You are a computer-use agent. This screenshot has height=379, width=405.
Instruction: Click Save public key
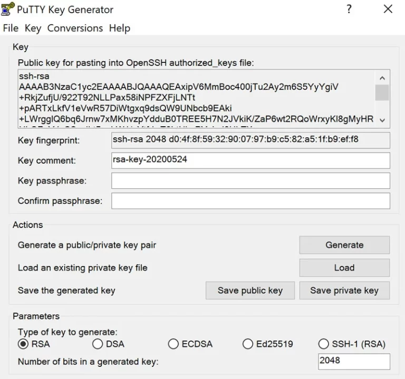(x=250, y=290)
